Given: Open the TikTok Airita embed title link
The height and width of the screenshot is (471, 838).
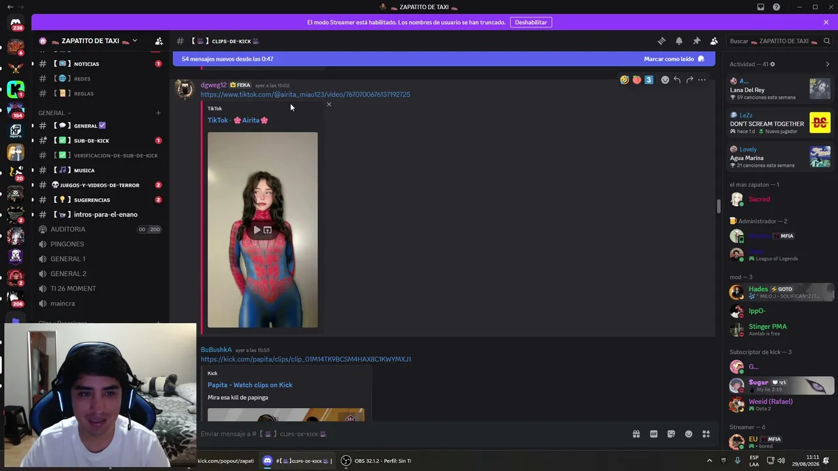Looking at the screenshot, I should click(x=238, y=120).
